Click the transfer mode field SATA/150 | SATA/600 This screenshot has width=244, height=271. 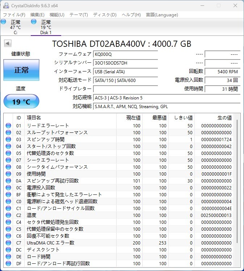[125, 81]
